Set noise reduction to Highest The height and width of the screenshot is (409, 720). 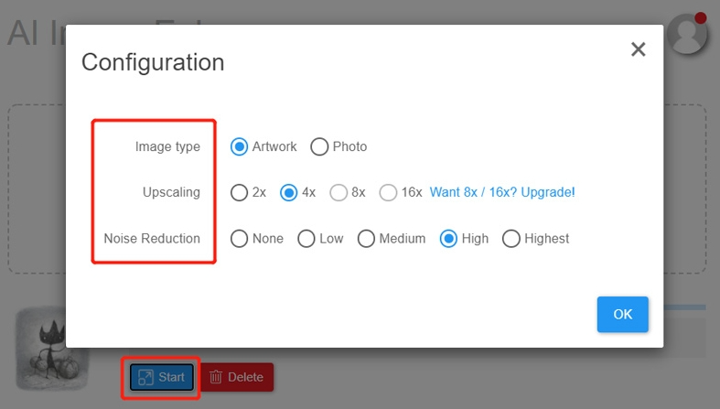coord(511,239)
